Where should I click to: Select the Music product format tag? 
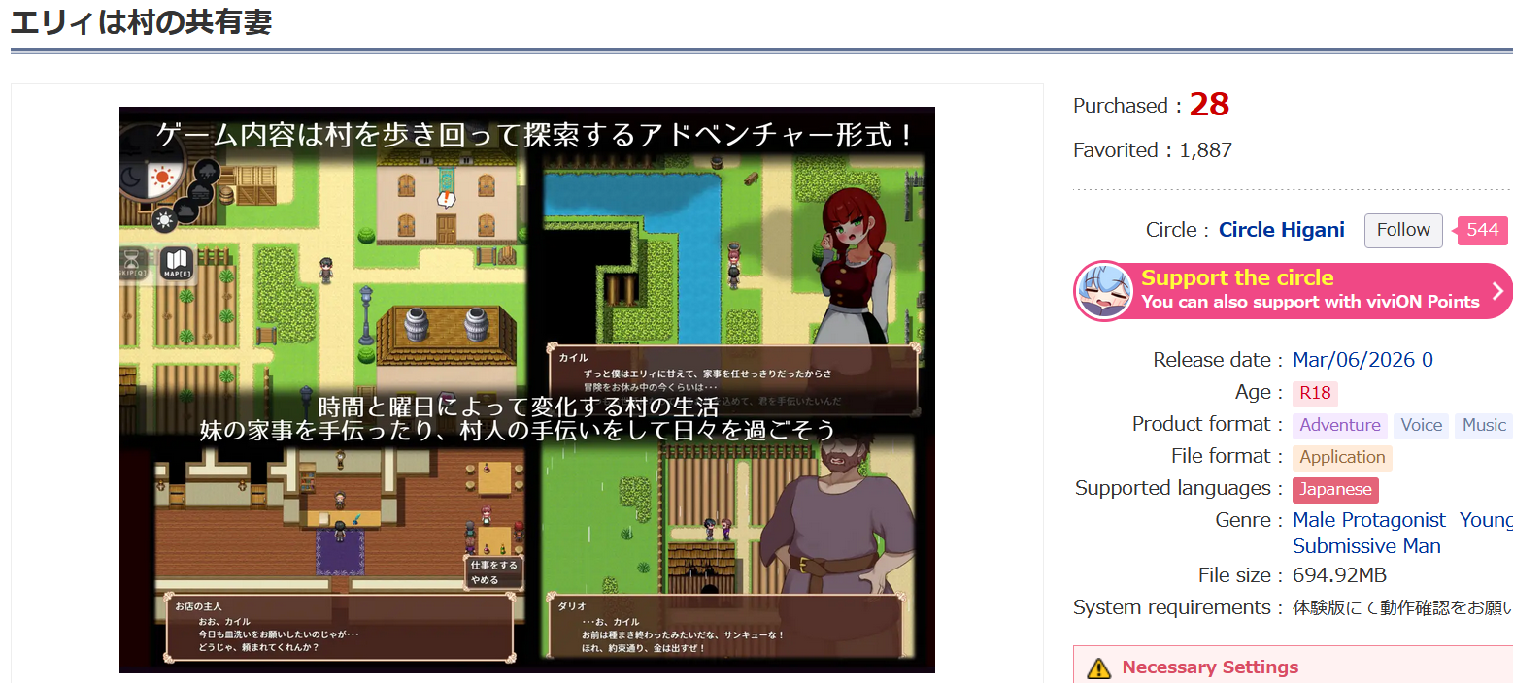(1484, 425)
